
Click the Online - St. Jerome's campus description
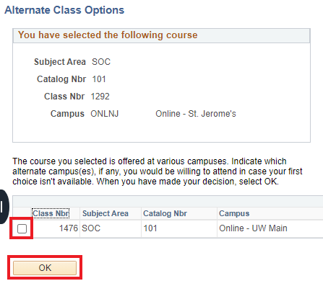[x=196, y=114]
